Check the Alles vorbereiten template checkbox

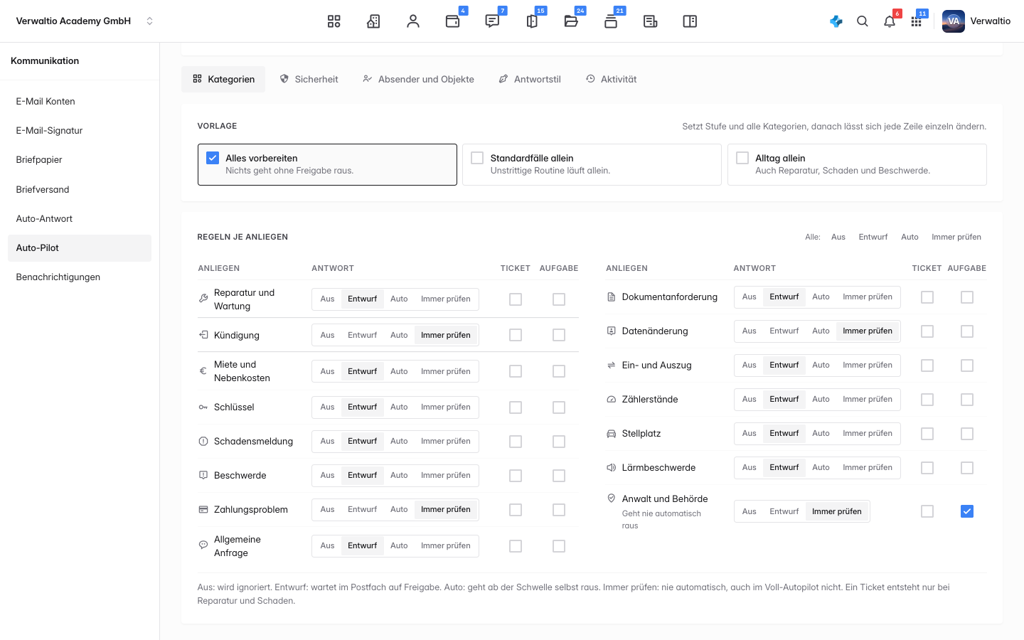[213, 158]
